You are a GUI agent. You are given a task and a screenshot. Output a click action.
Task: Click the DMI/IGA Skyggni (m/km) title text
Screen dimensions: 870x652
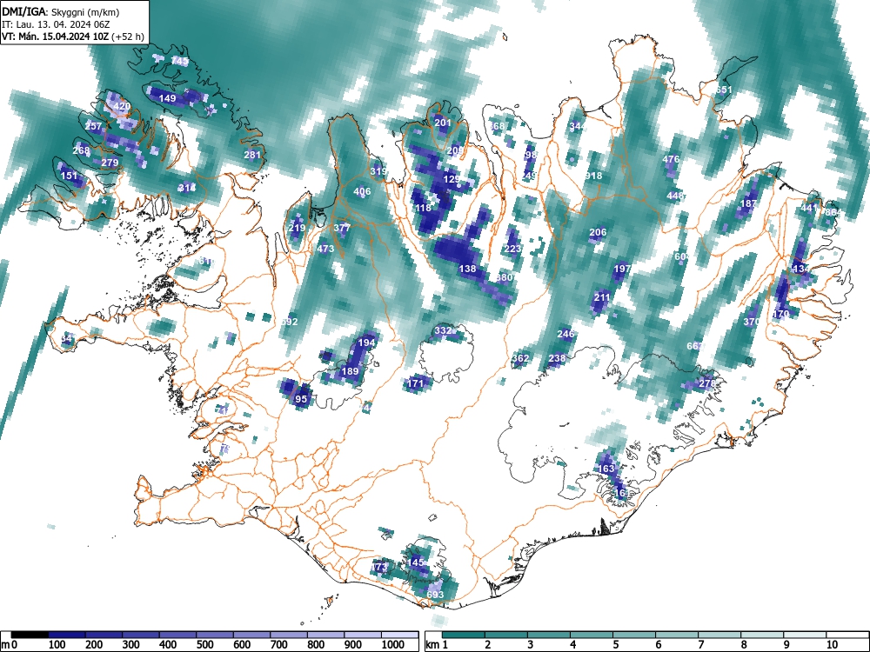coord(61,12)
